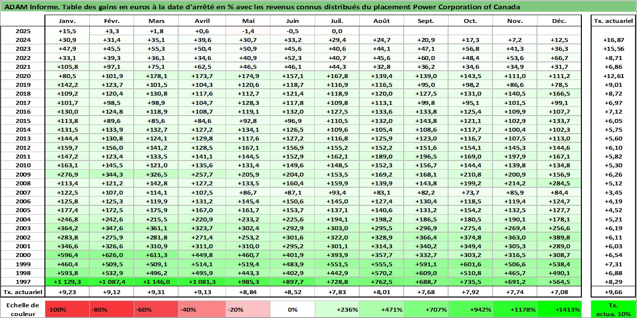Select the -80% color scale swatch

pyautogui.click(x=112, y=309)
